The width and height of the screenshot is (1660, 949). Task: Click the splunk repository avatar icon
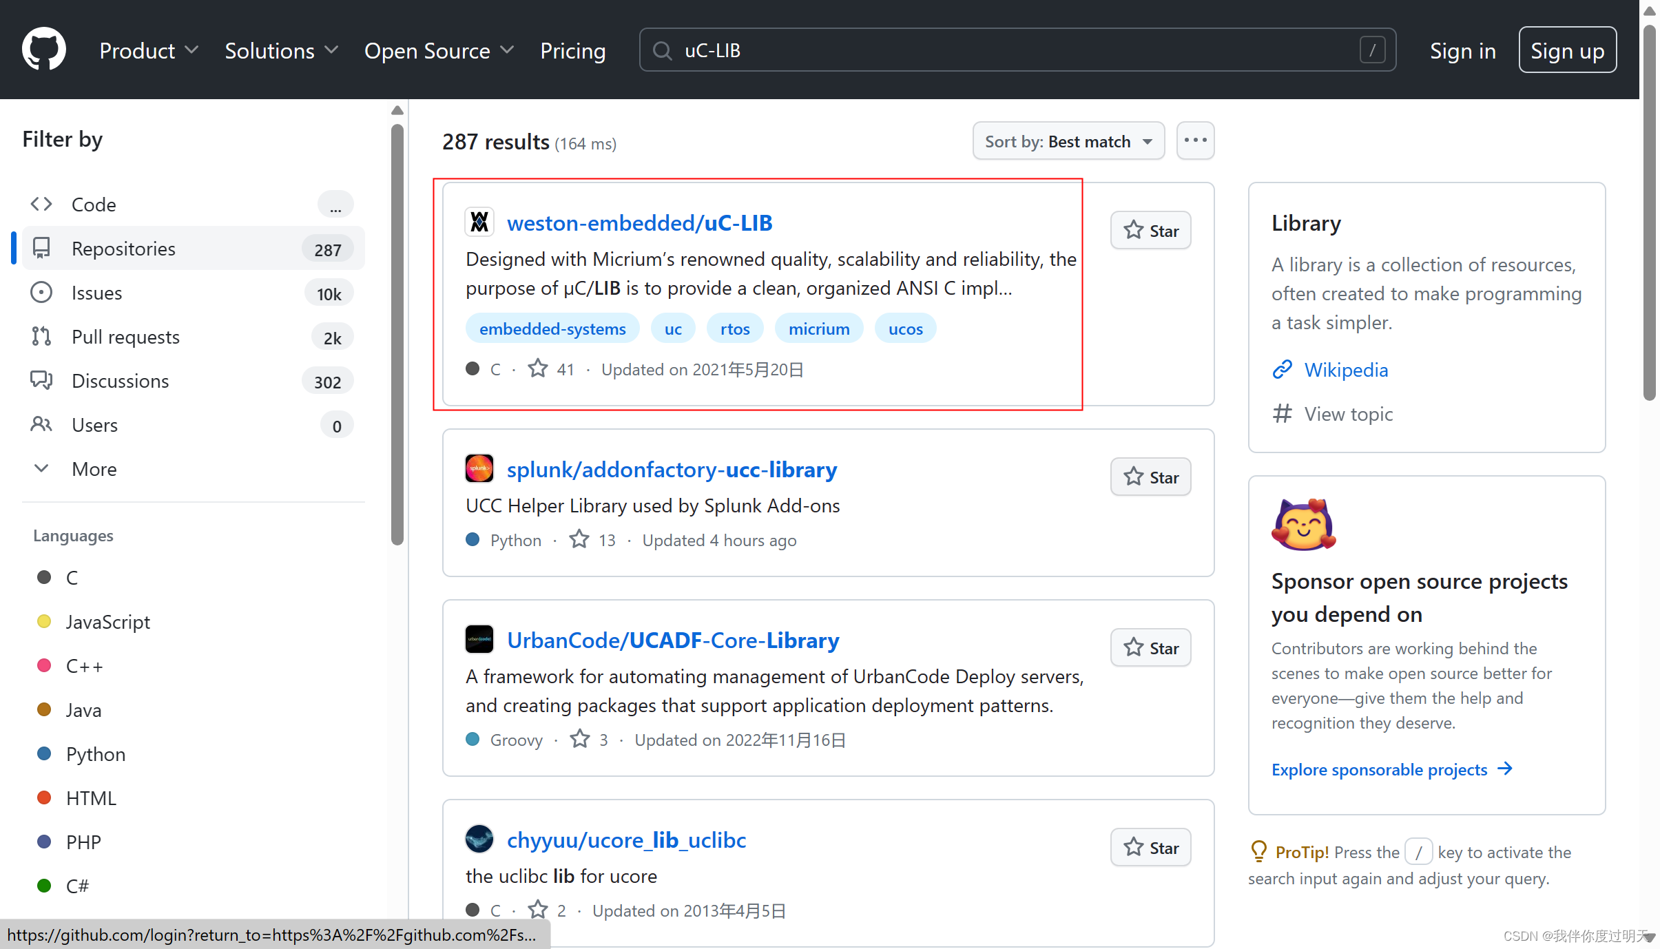tap(479, 469)
